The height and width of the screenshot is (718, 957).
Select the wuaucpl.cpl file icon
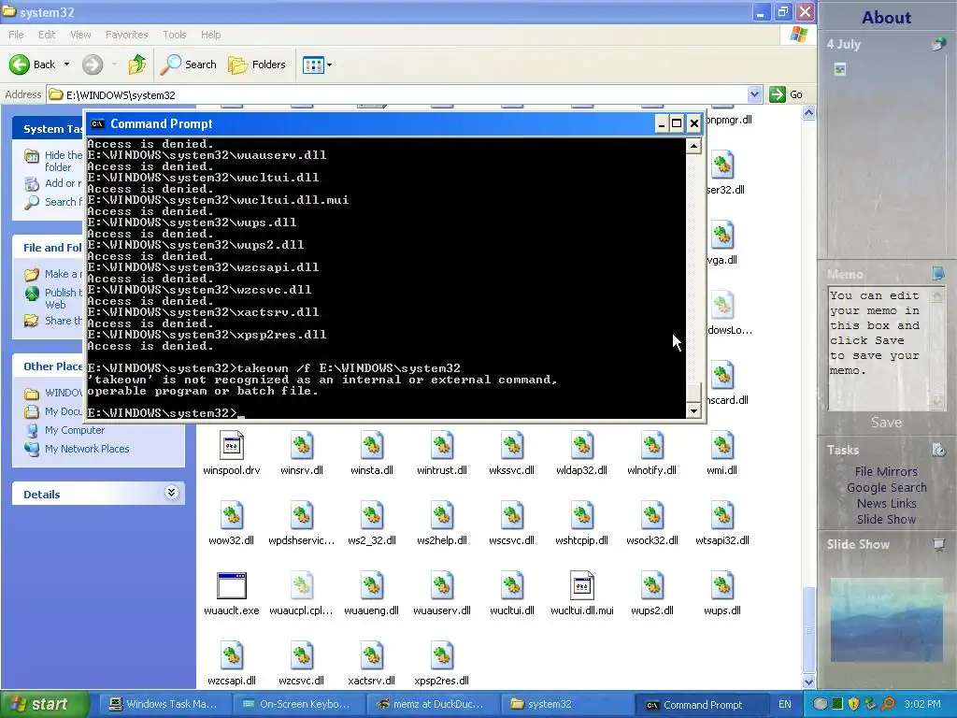[302, 586]
